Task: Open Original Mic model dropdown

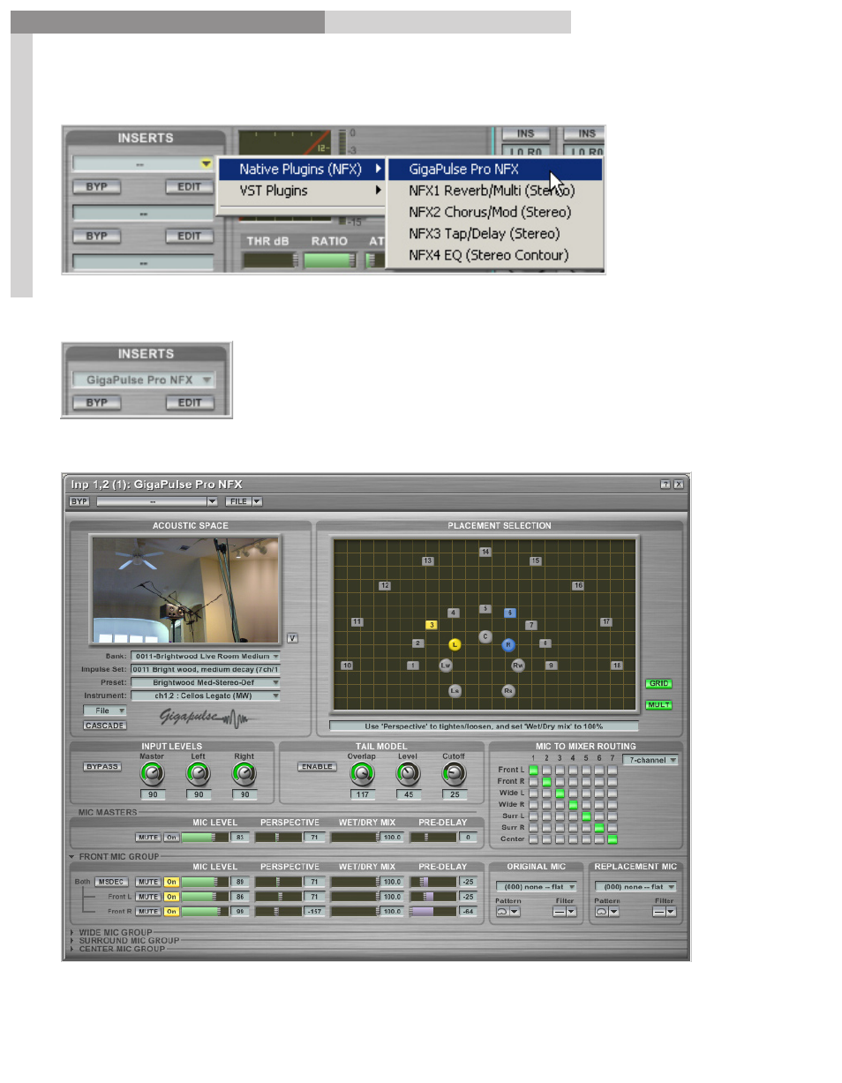Action: 536,887
